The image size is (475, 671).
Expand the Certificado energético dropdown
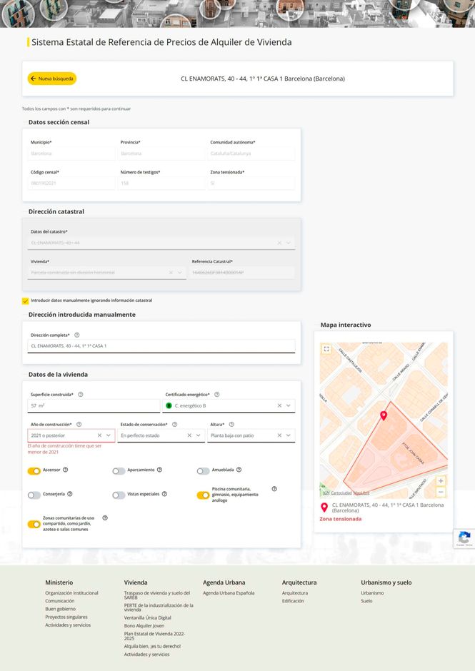289,405
